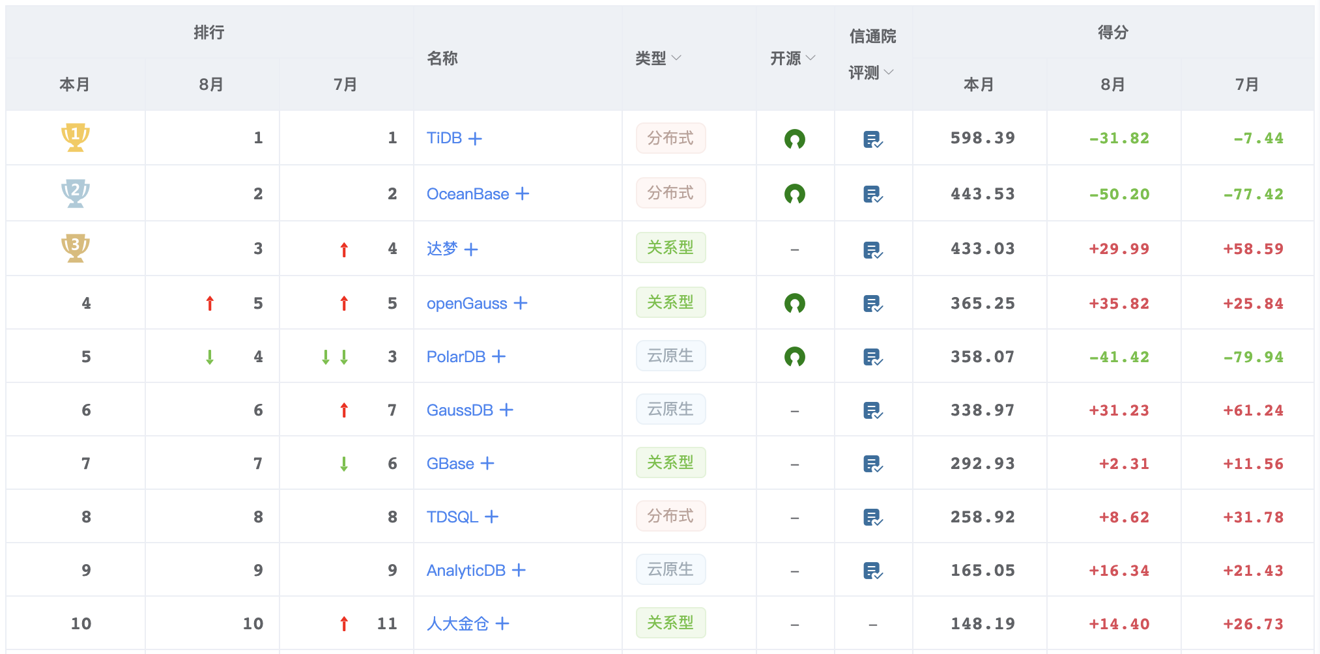
Task: Click the bronze trophy icon for rank 3
Action: pyautogui.click(x=76, y=248)
